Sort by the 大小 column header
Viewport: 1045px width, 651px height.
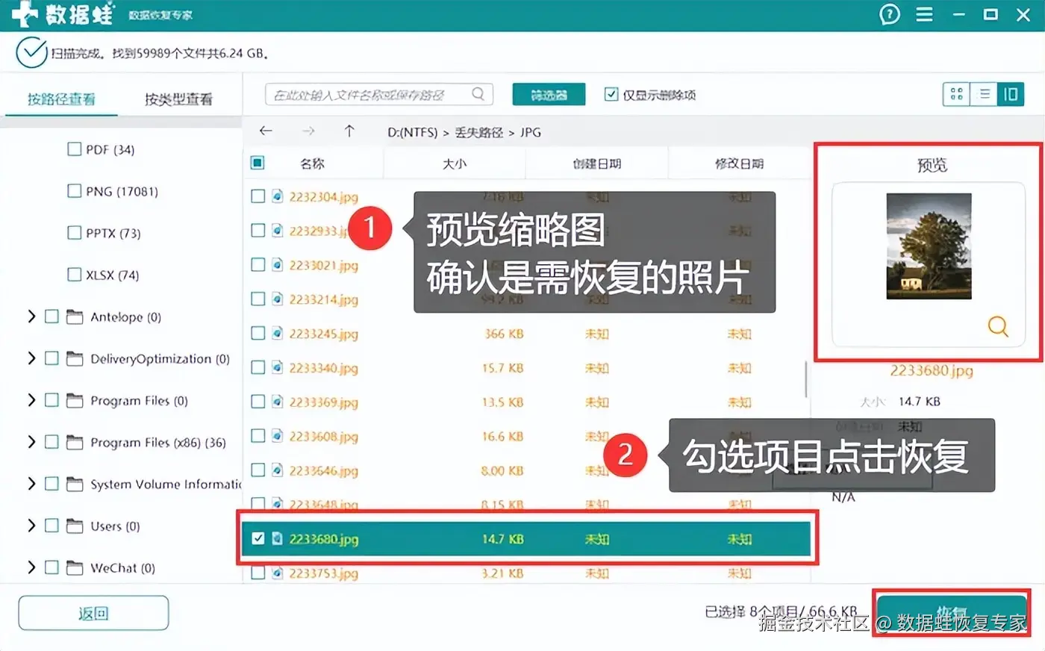pos(455,163)
